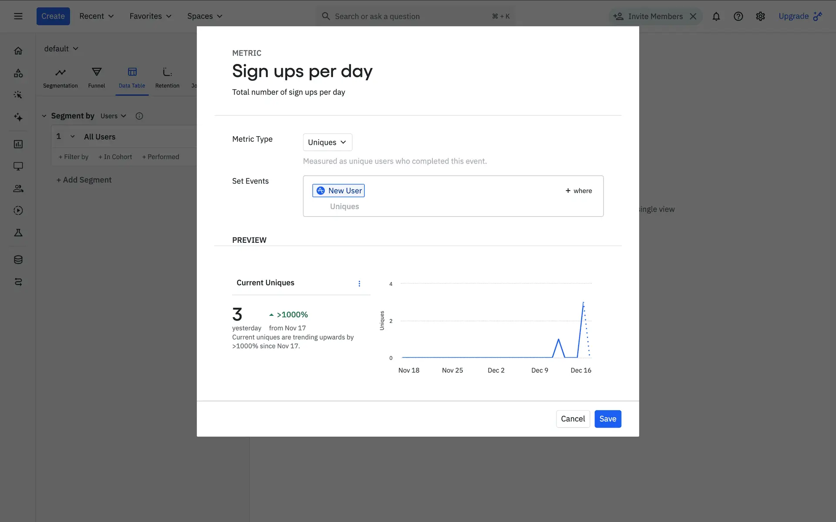Click the Save button
The width and height of the screenshot is (836, 522).
coord(607,419)
